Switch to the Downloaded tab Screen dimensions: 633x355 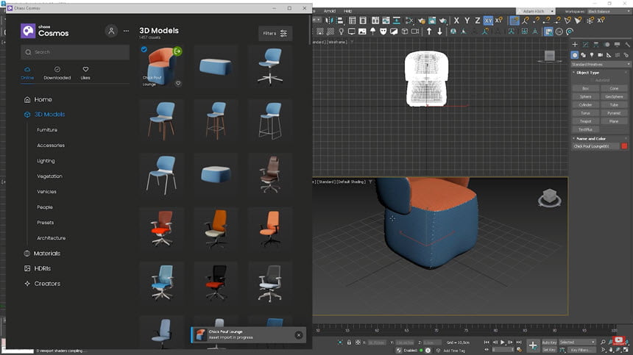coord(57,73)
